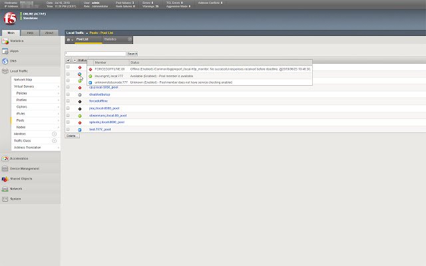Check the box for cp.j.local-5050_pool
Viewport: 426px width, 266px height.
pos(68,87)
